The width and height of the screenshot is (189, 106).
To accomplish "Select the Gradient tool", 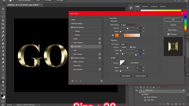I will [x=3, y=55].
